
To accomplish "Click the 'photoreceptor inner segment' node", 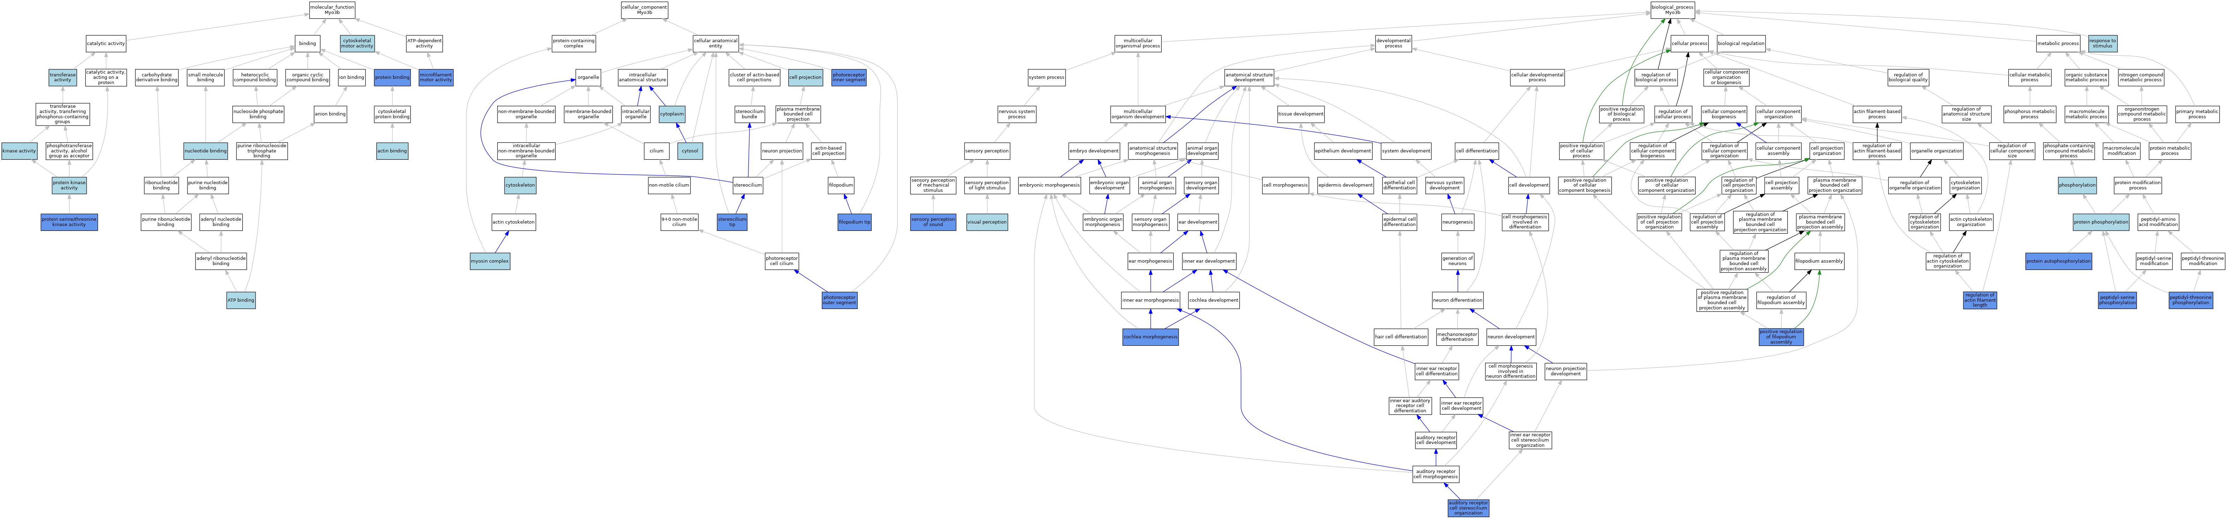I will point(849,78).
